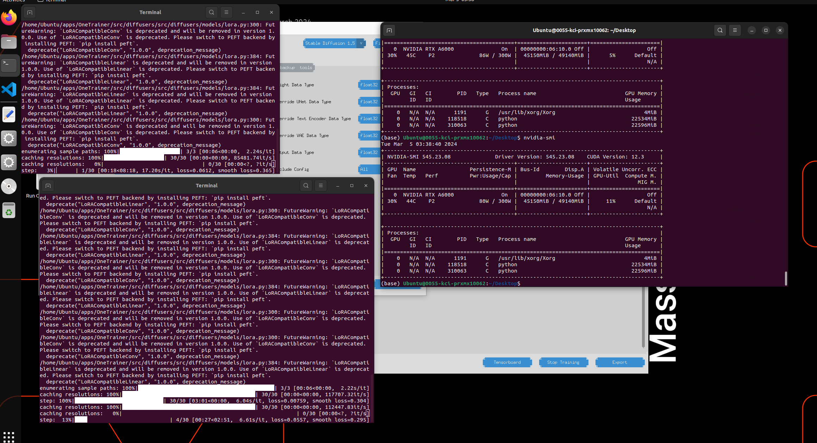Click the arrow on the Stable Diffusion 1.5 dropdown
Image resolution: width=817 pixels, height=443 pixels.
click(x=361, y=43)
